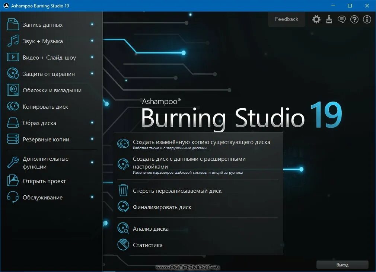Click the disc analysis magnifier icon
This screenshot has height=272, width=376.
[x=123, y=228]
